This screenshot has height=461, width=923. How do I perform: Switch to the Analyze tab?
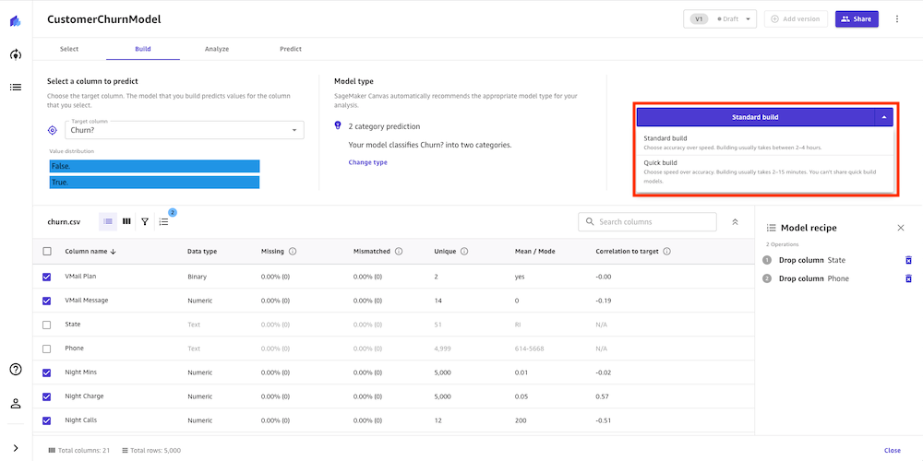(217, 49)
